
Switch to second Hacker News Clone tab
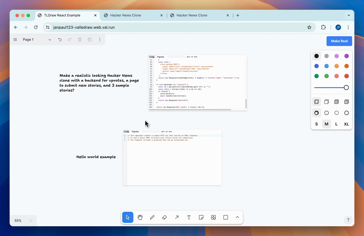coord(192,15)
